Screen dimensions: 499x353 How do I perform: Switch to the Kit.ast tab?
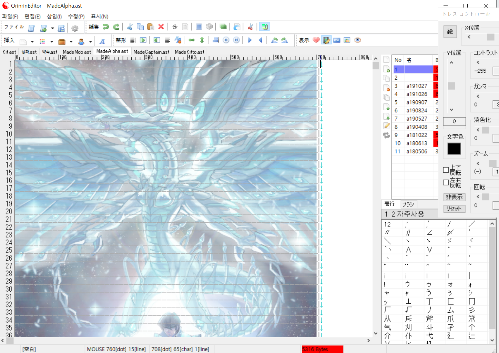pos(9,52)
